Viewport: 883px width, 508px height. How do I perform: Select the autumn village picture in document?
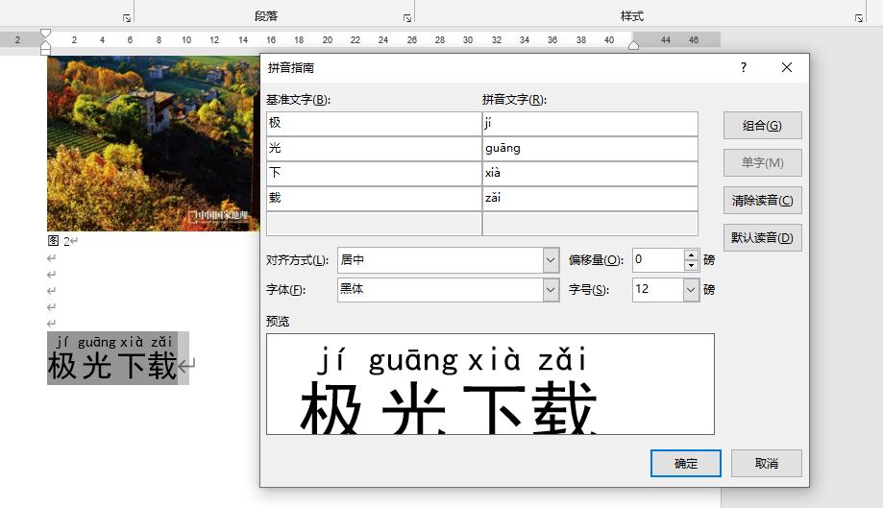pyautogui.click(x=153, y=143)
